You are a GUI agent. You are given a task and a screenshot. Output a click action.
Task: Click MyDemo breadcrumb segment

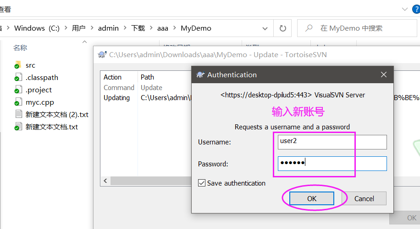coord(196,28)
